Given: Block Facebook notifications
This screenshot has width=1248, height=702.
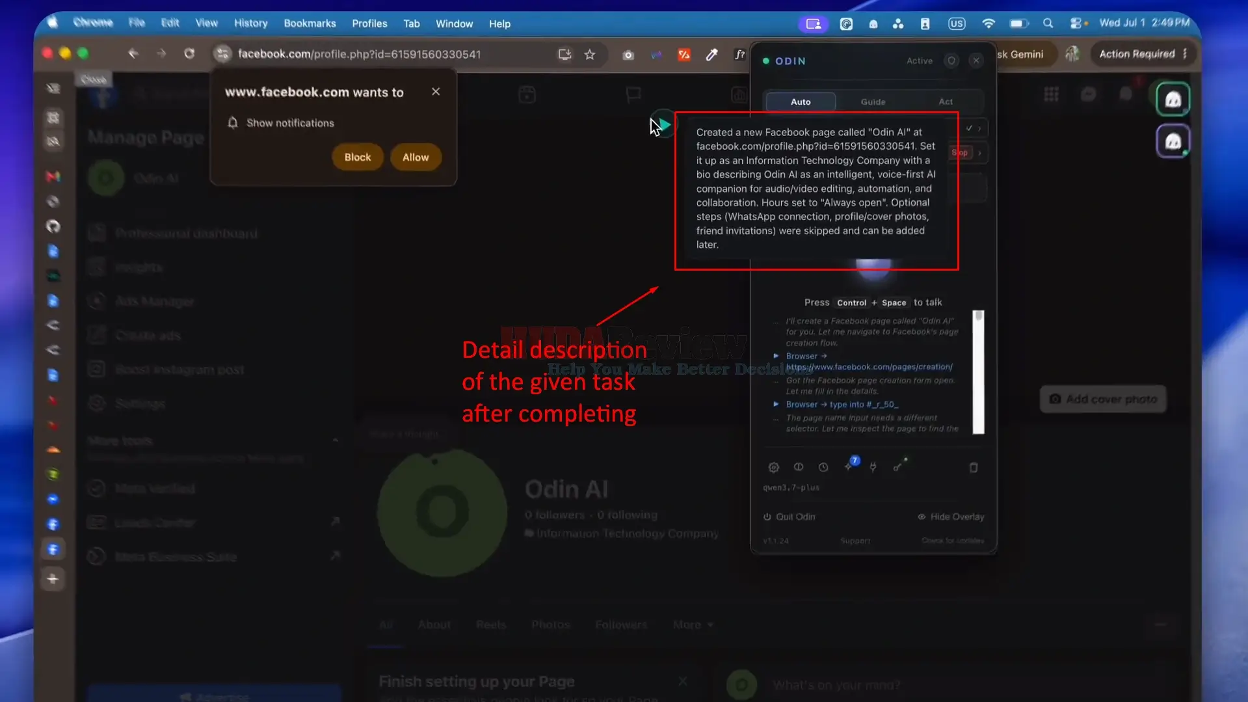Looking at the screenshot, I should point(358,157).
